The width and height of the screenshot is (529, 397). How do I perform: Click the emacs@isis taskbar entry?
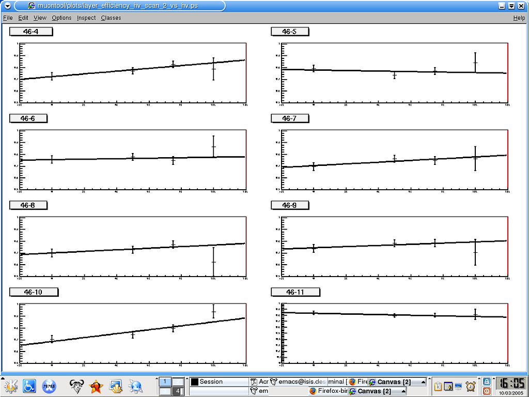pos(299,381)
